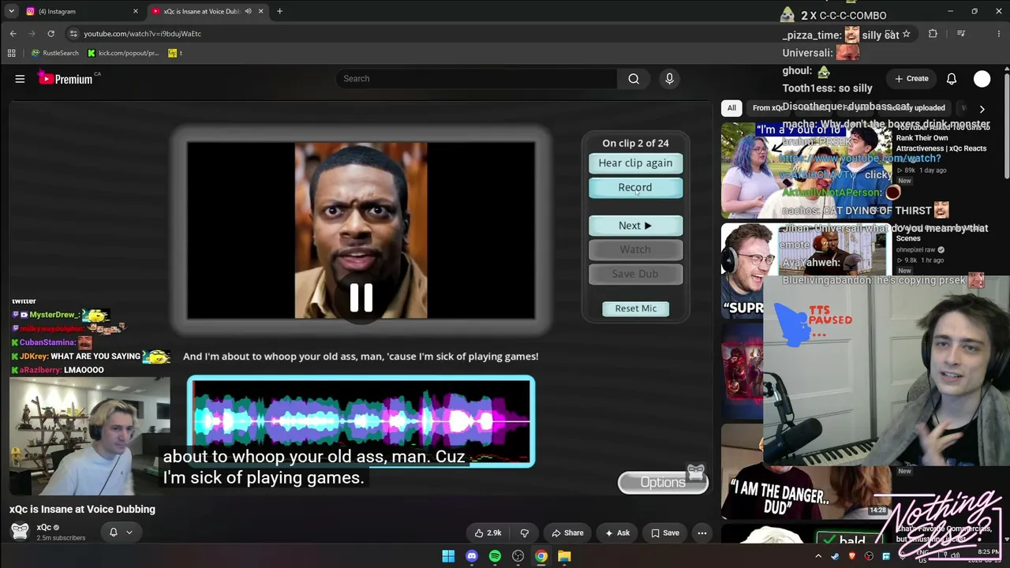Reload the page with the refresh icon

click(50, 34)
